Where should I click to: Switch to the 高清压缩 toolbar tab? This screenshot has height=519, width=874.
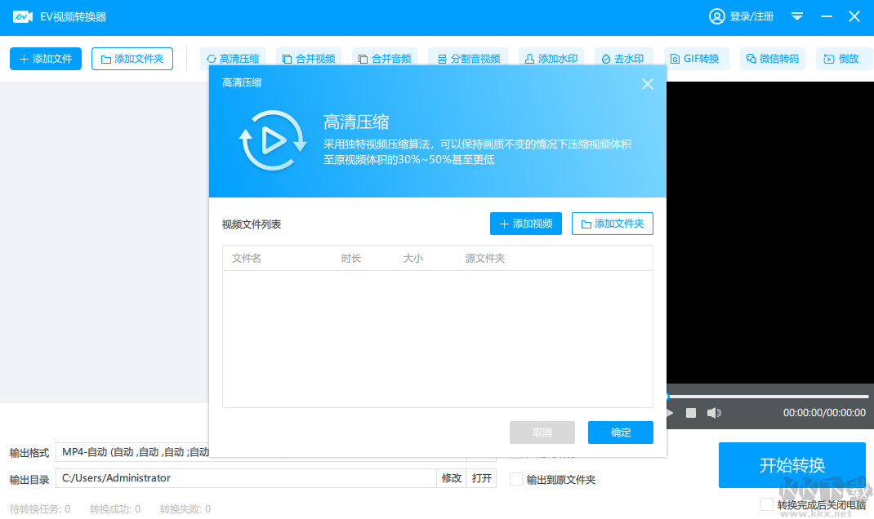[x=233, y=58]
